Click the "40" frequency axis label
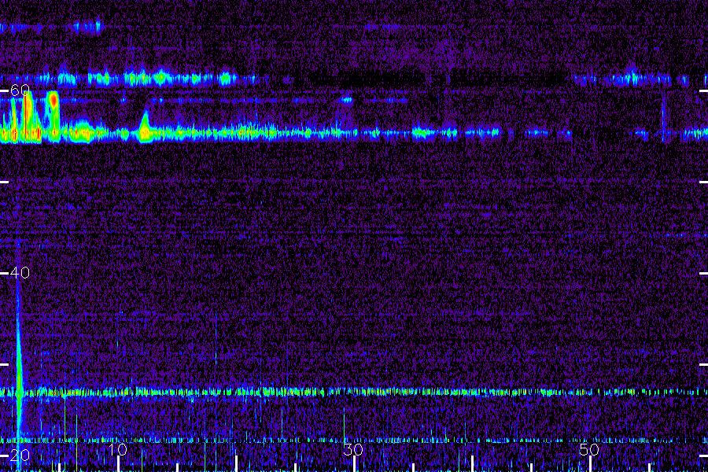708x472 pixels. (x=20, y=273)
